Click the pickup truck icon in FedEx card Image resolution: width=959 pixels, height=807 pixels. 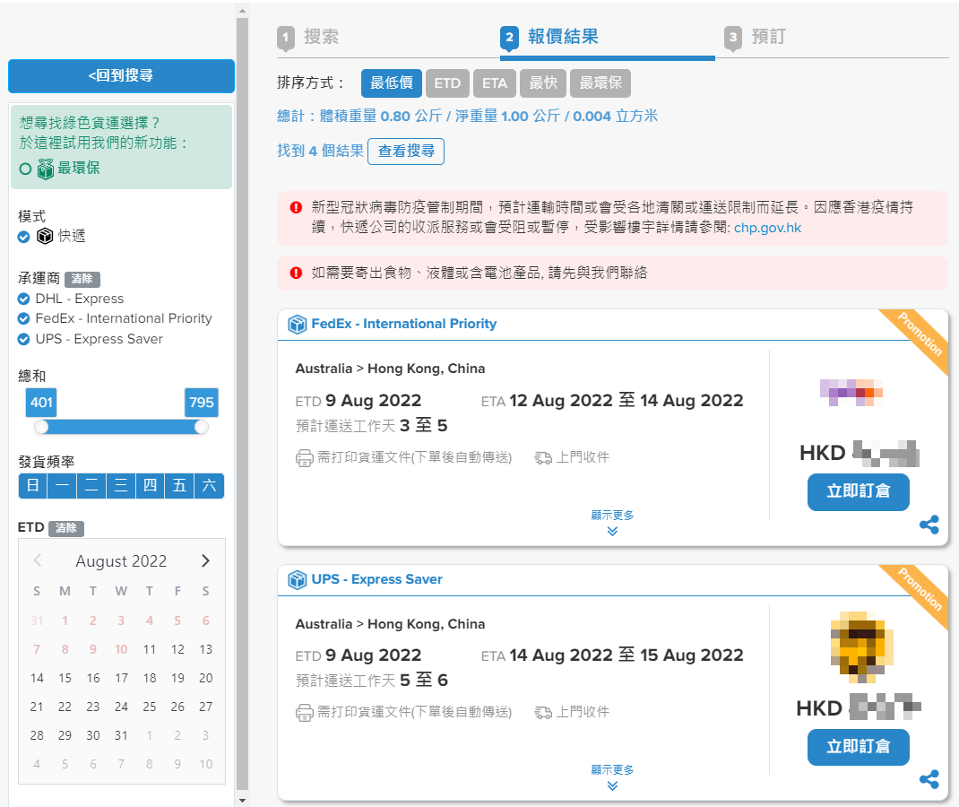[543, 457]
